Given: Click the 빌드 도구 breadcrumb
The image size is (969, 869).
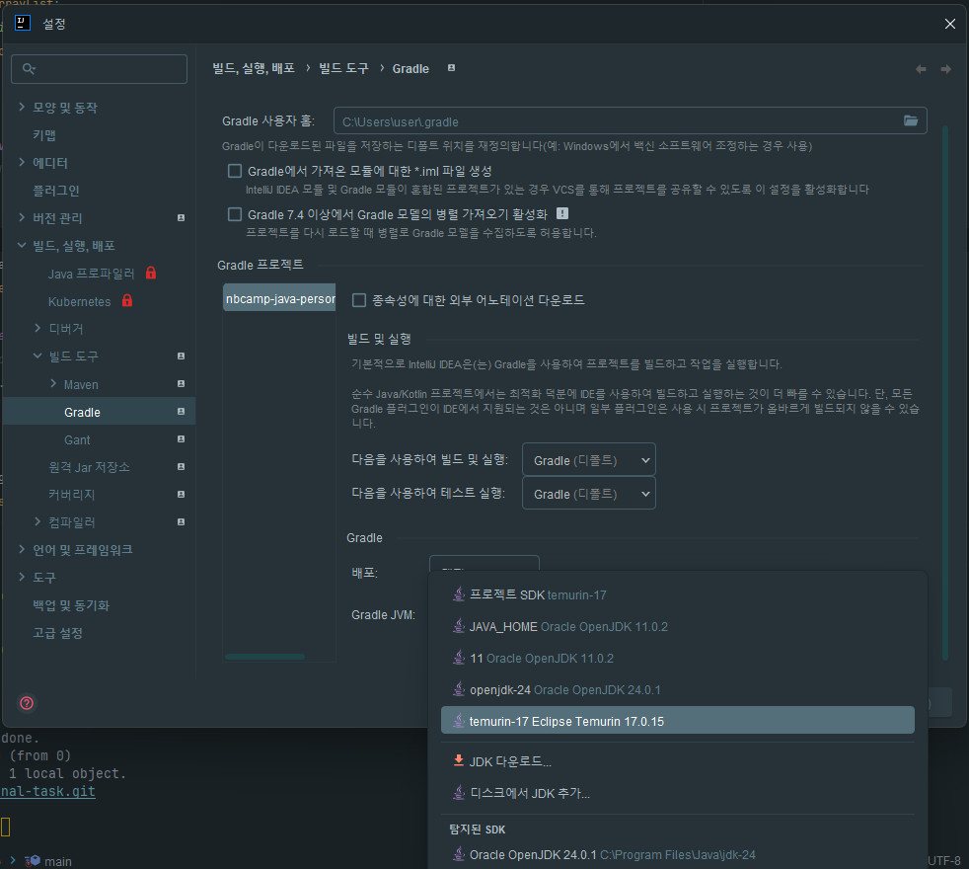Looking at the screenshot, I should click(x=343, y=68).
